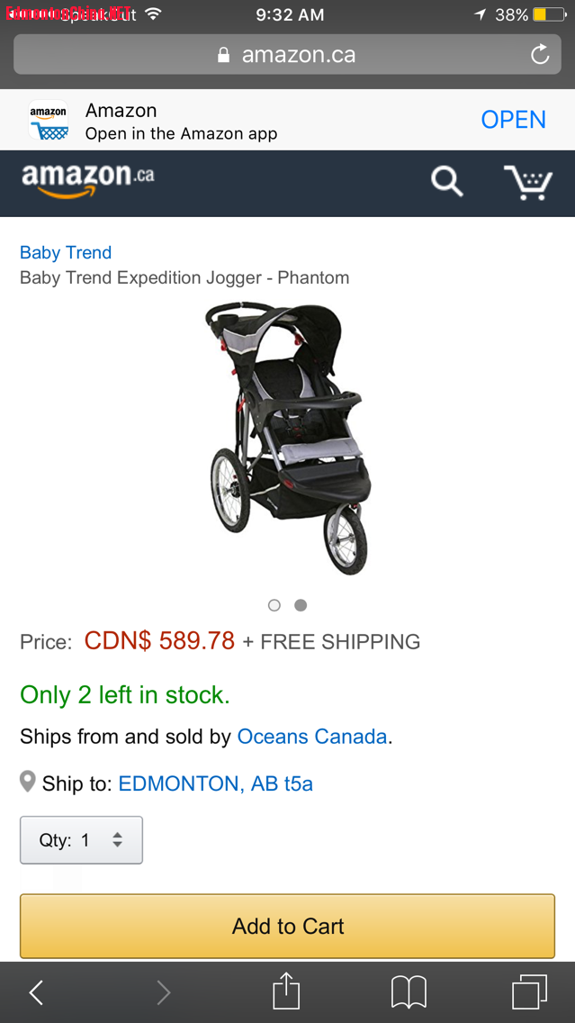
Task: Change ship-to location EDMONTON, AB t5a
Action: click(x=216, y=783)
